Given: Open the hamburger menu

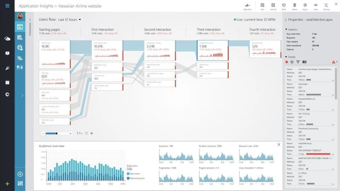Looking at the screenshot, I should coord(7,6).
